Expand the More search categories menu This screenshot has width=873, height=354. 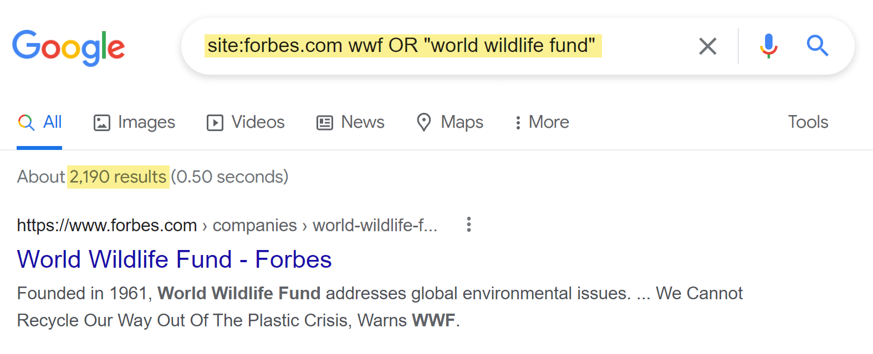pos(540,122)
